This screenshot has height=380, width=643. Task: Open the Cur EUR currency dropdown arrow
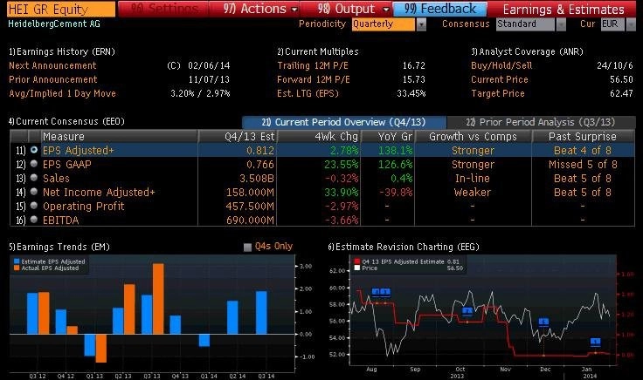point(630,24)
